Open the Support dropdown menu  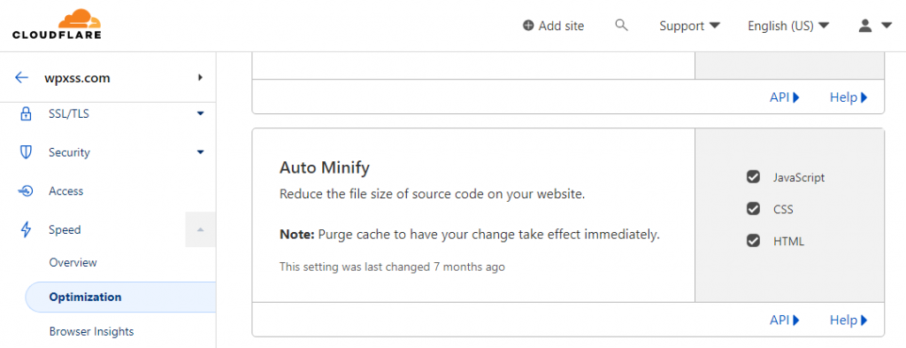point(689,26)
